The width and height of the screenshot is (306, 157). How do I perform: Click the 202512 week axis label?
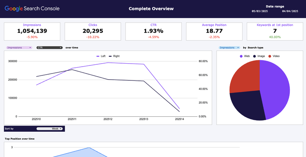pyautogui.click(x=108, y=119)
